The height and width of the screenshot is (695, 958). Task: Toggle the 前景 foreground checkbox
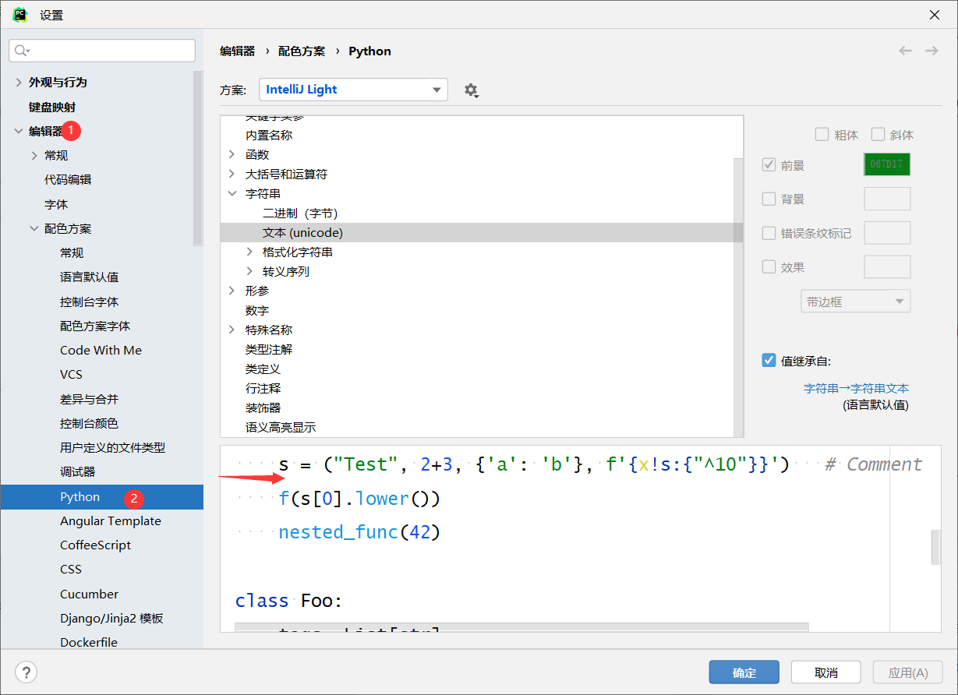[769, 165]
